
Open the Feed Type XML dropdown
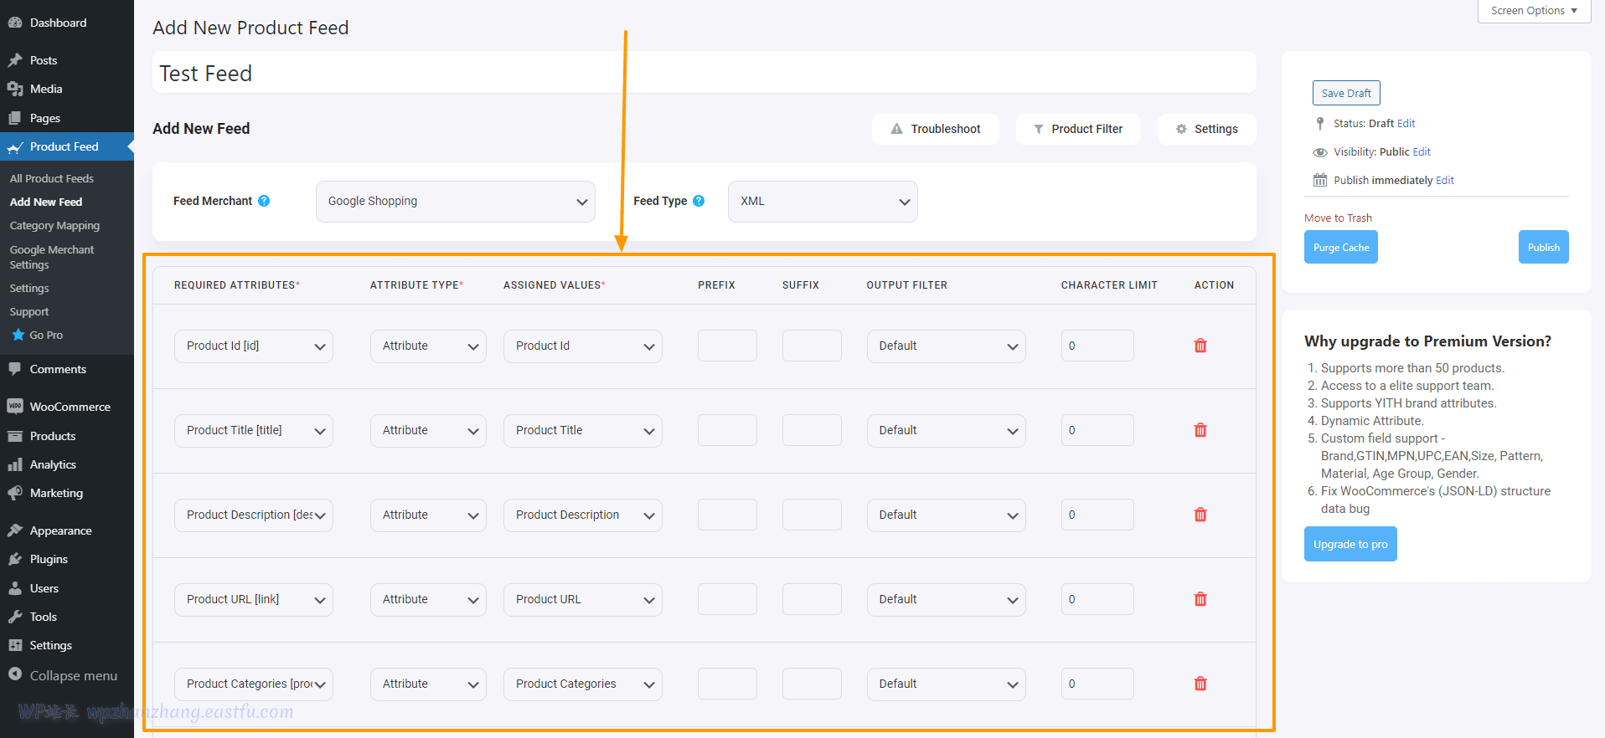(822, 202)
